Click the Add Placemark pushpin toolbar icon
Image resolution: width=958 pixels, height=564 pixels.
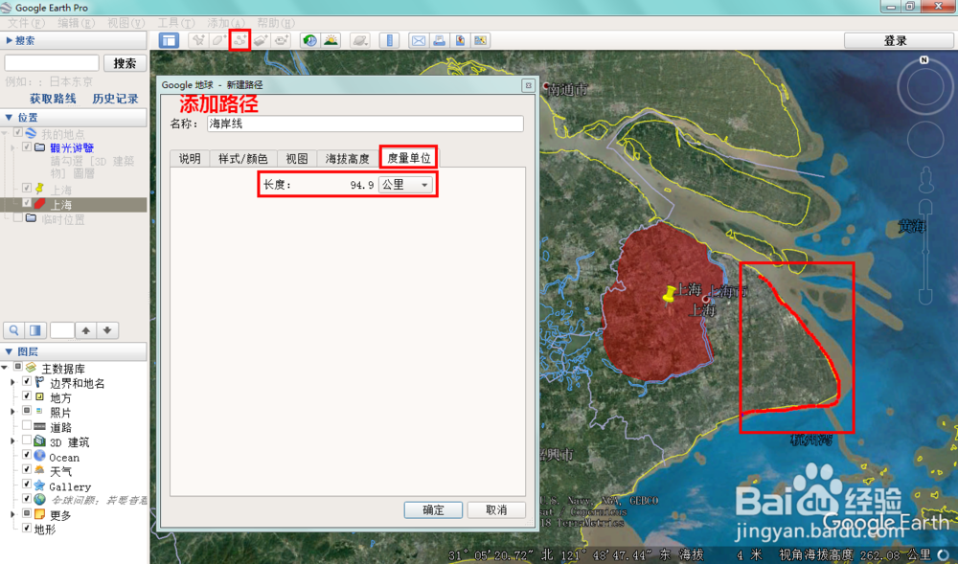click(x=198, y=40)
